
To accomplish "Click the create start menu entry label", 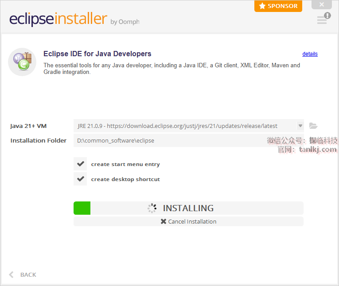I will tap(125, 164).
